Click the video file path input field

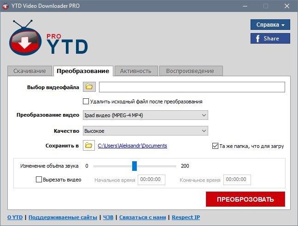(x=192, y=87)
